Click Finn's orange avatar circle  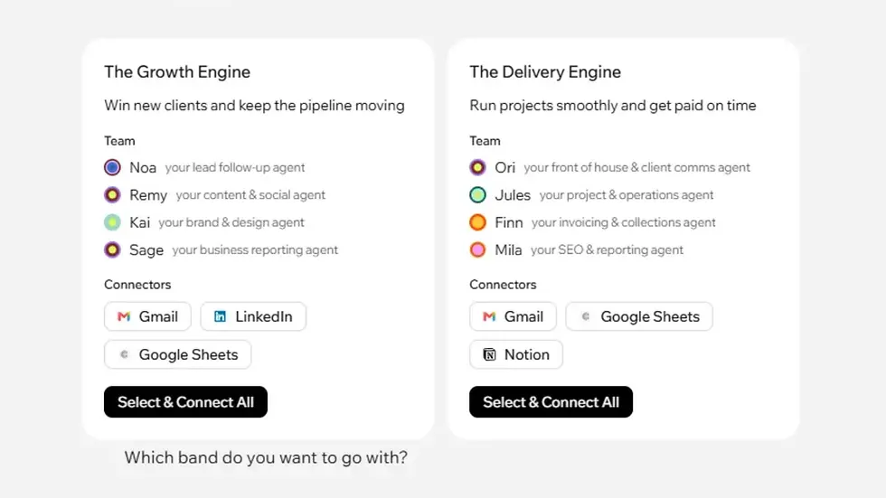477,222
